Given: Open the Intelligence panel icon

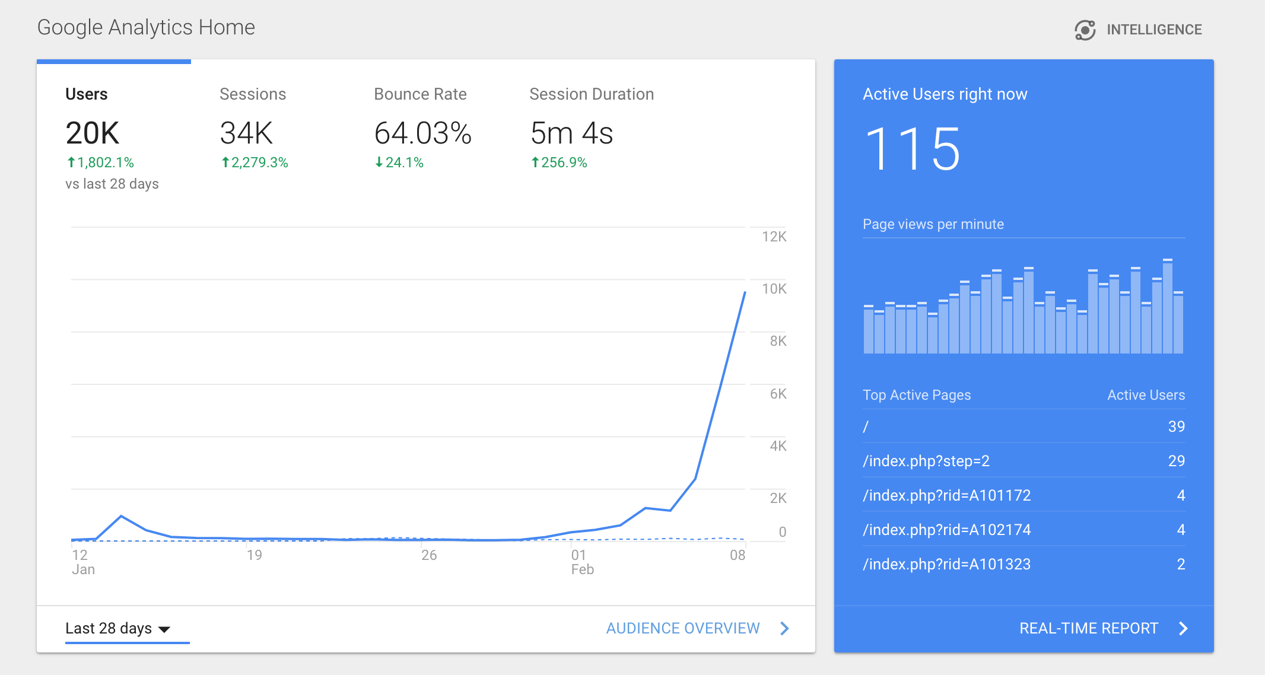Looking at the screenshot, I should (1085, 30).
